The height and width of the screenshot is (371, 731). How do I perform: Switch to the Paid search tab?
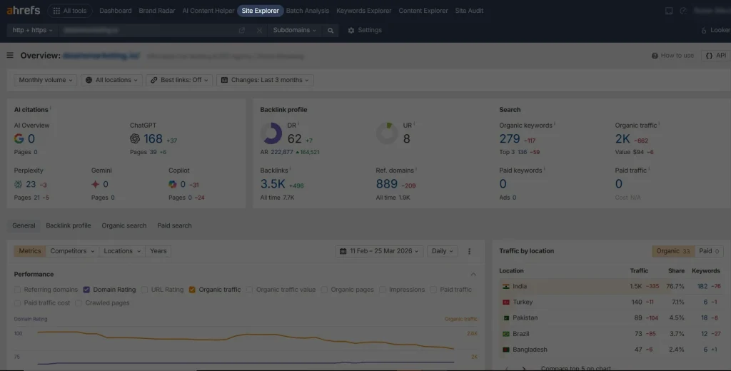174,225
